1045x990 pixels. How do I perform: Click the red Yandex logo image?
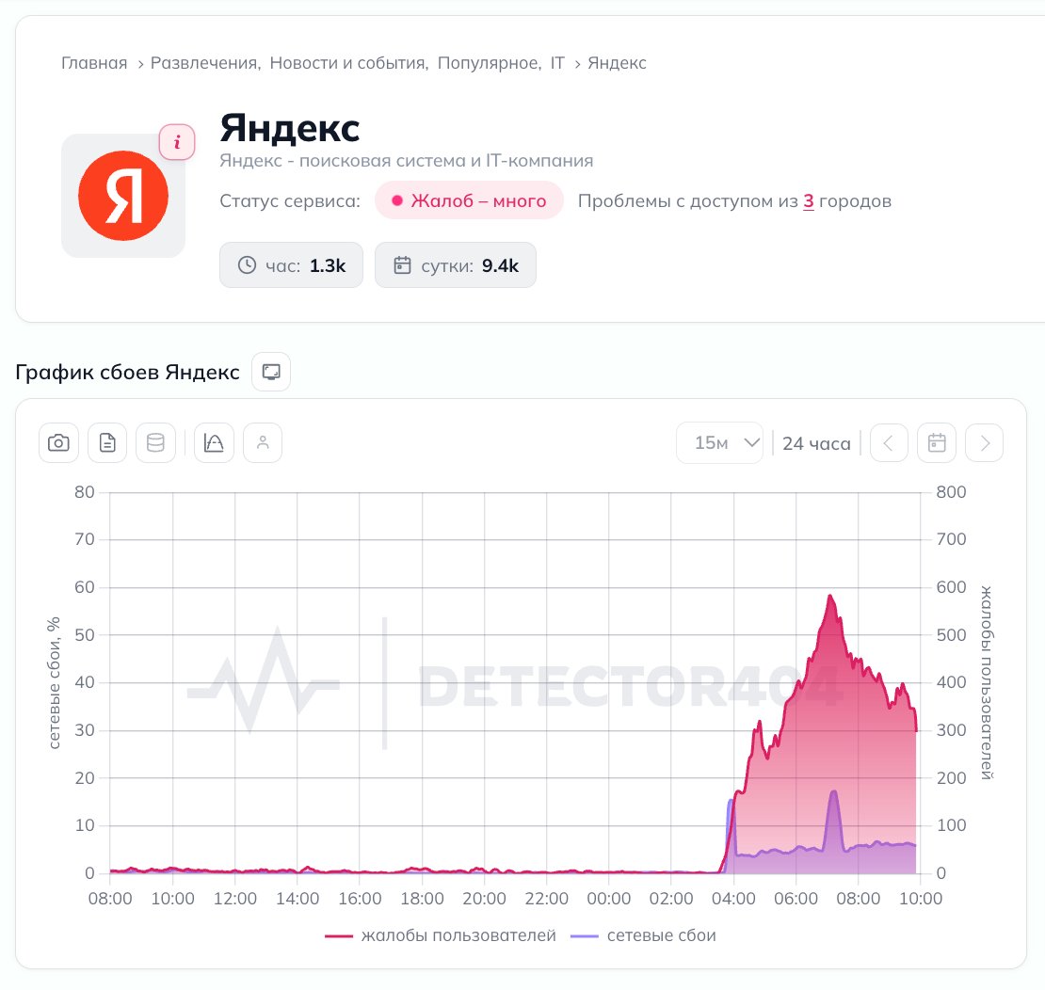tap(123, 196)
